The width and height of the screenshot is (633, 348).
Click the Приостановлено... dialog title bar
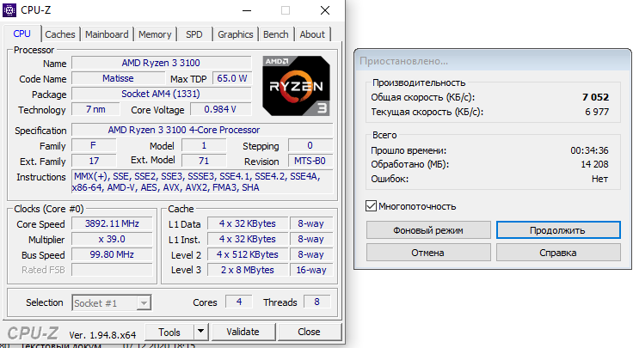click(493, 61)
